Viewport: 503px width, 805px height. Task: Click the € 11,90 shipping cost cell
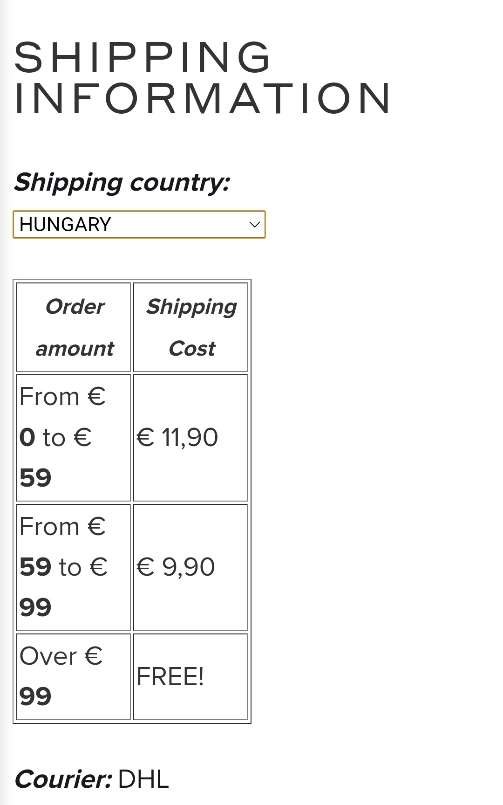[x=190, y=438]
